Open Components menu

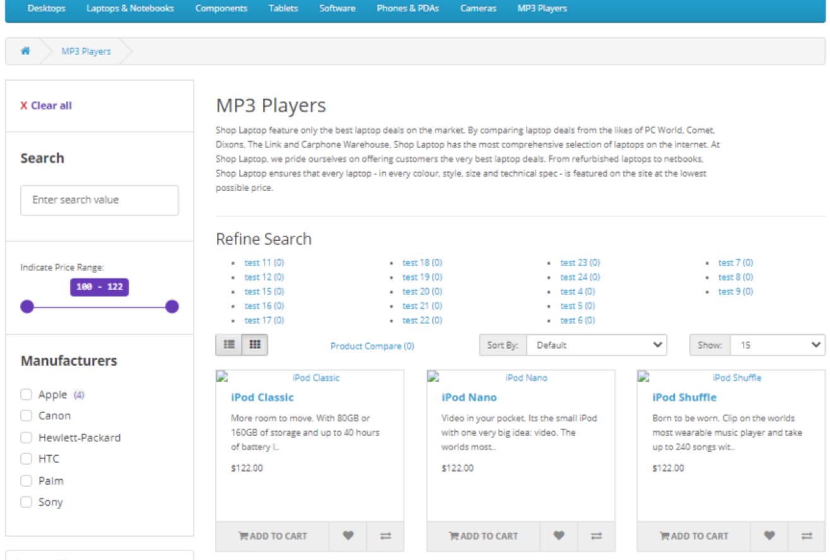tap(221, 9)
